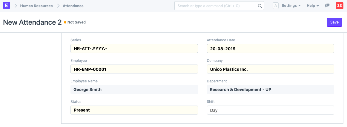347x127 pixels.
Task: Click the ERPNext home logo icon
Action: pos(6,6)
